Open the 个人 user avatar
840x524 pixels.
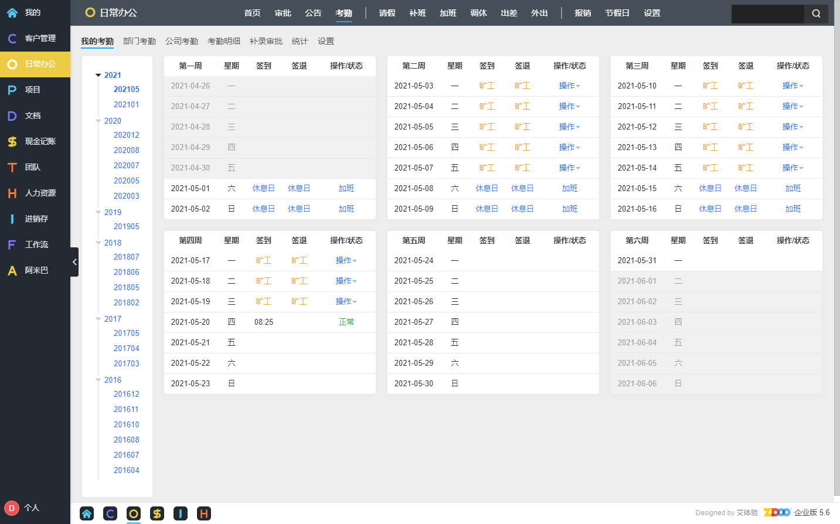(x=11, y=508)
